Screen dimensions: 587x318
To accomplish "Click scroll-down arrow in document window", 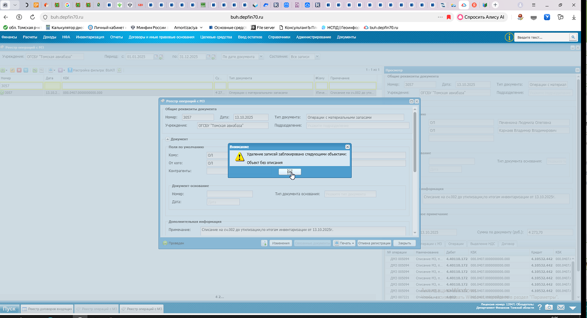I will pos(414,232).
